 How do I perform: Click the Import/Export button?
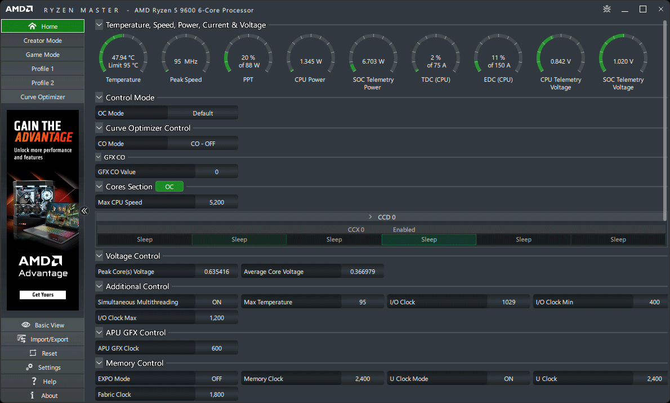[x=43, y=339]
